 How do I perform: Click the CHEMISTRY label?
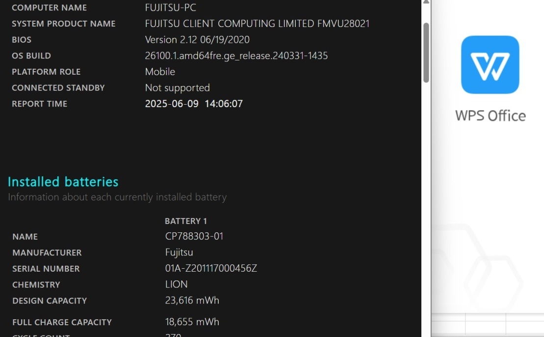(x=36, y=284)
